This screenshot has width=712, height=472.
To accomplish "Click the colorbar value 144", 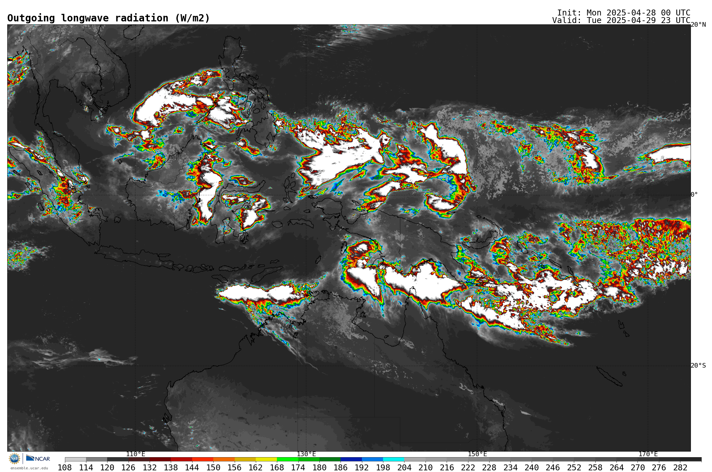I will pos(192,468).
